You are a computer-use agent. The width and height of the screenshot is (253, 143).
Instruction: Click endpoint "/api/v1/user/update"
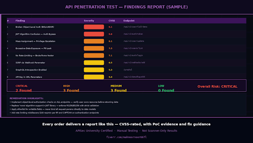134,41
